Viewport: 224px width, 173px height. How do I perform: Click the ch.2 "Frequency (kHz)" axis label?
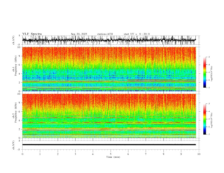coord(16,112)
